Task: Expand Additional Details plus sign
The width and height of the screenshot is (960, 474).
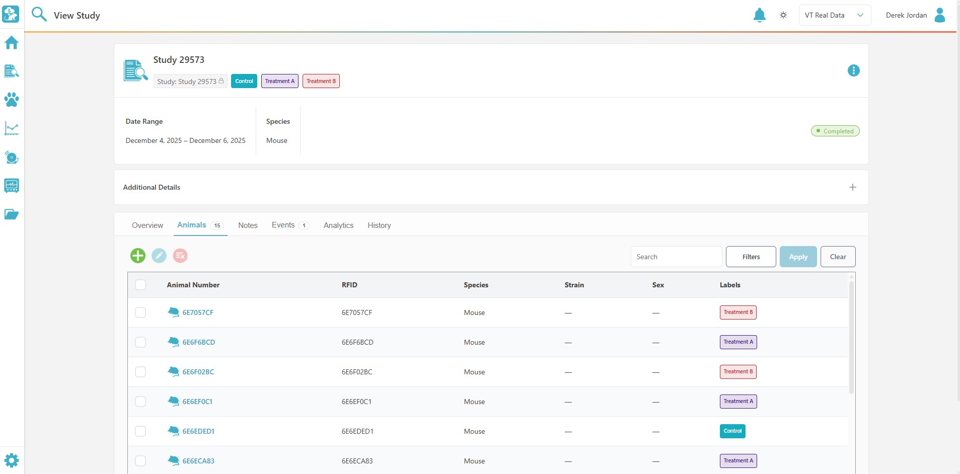Action: pos(853,187)
